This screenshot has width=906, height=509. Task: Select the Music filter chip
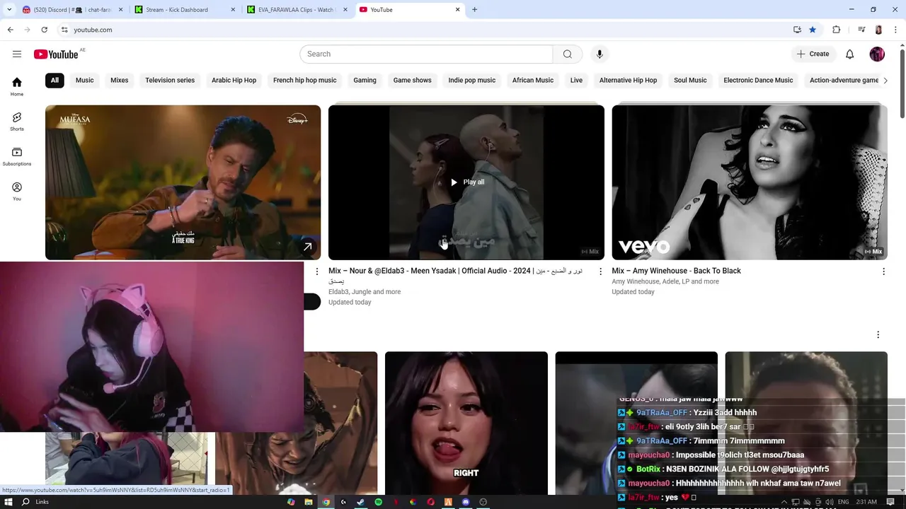click(x=84, y=80)
